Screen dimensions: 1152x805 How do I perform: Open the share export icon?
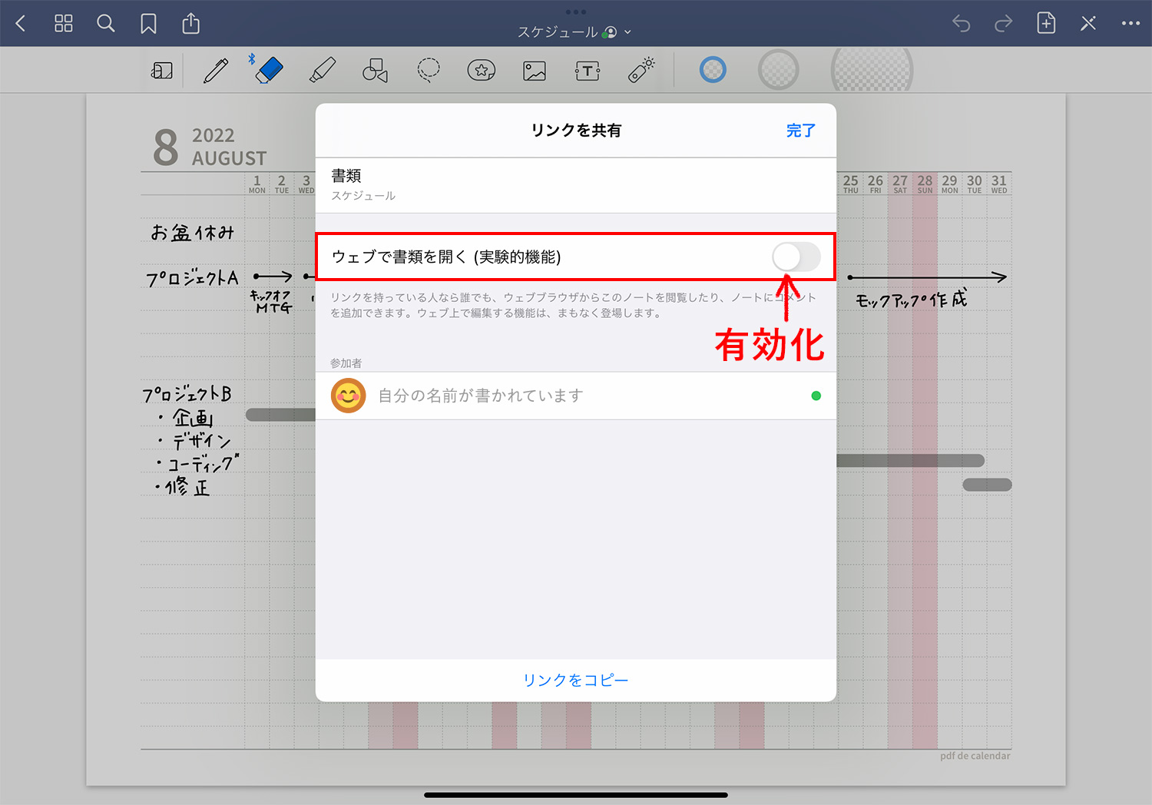(190, 23)
